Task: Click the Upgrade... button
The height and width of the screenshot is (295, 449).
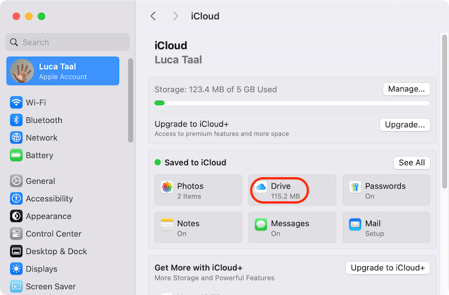Action: (405, 125)
